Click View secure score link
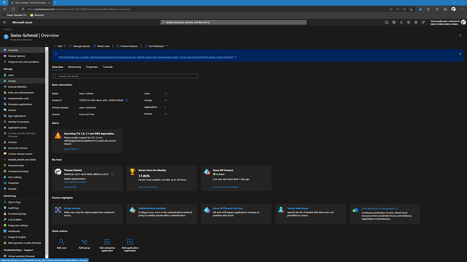 (147, 187)
